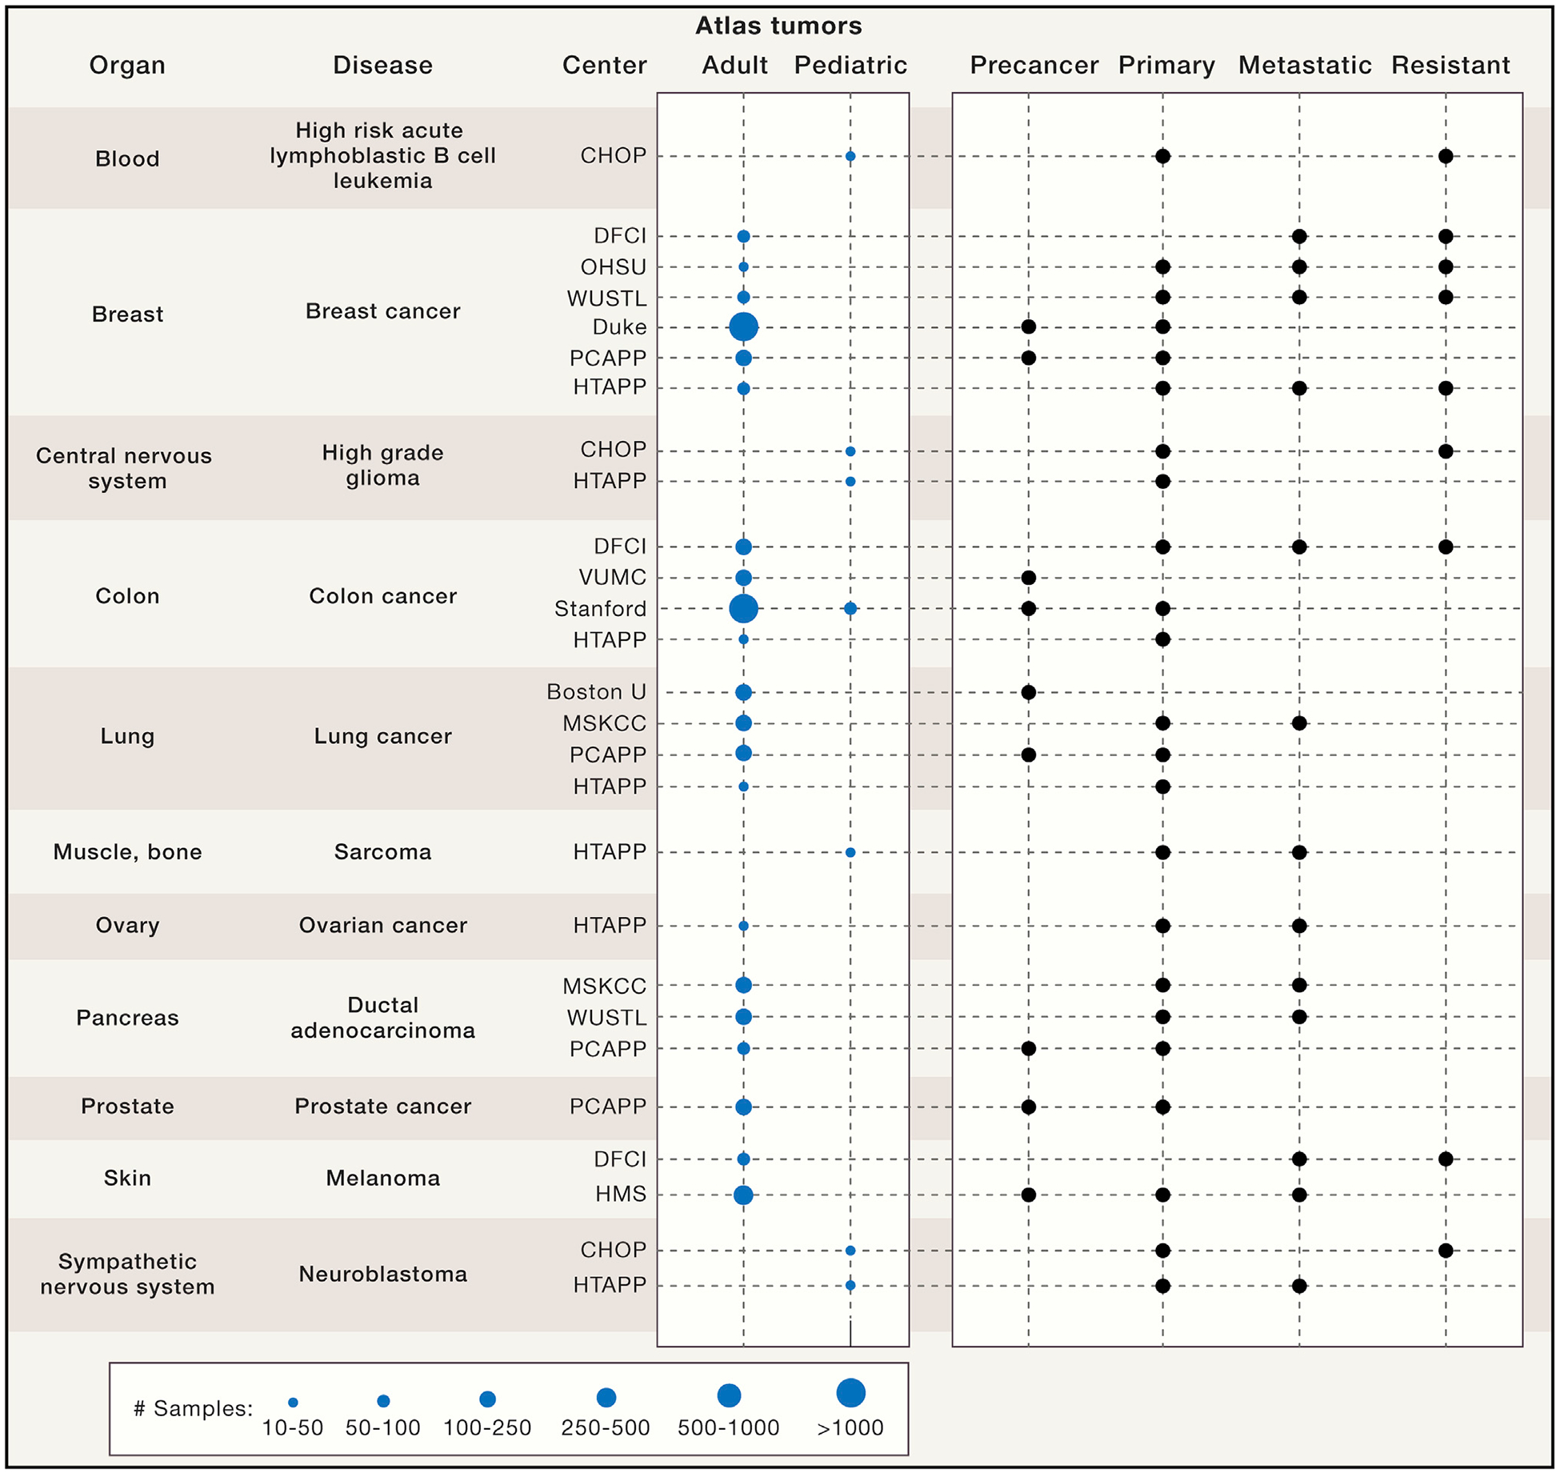Select "DFCI" in the Breast cancer group
Screen dimensions: 1560x1473
(619, 235)
